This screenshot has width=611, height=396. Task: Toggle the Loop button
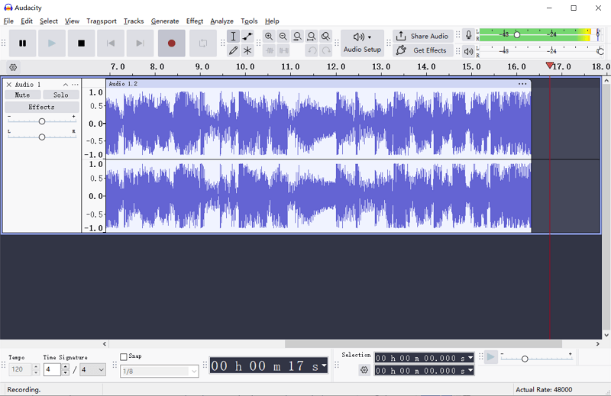203,43
